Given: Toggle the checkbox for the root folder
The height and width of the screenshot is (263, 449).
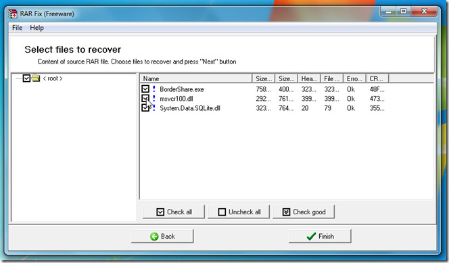Looking at the screenshot, I should tap(26, 78).
